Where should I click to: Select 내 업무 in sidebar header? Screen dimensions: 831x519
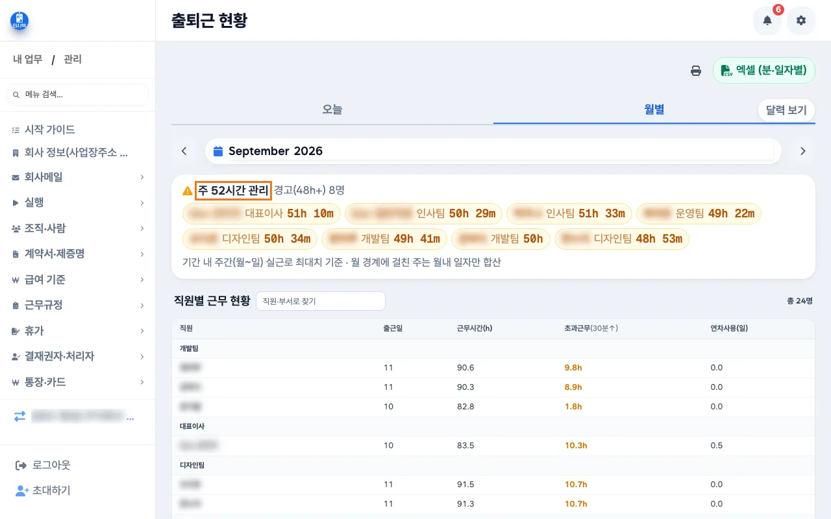tap(28, 60)
